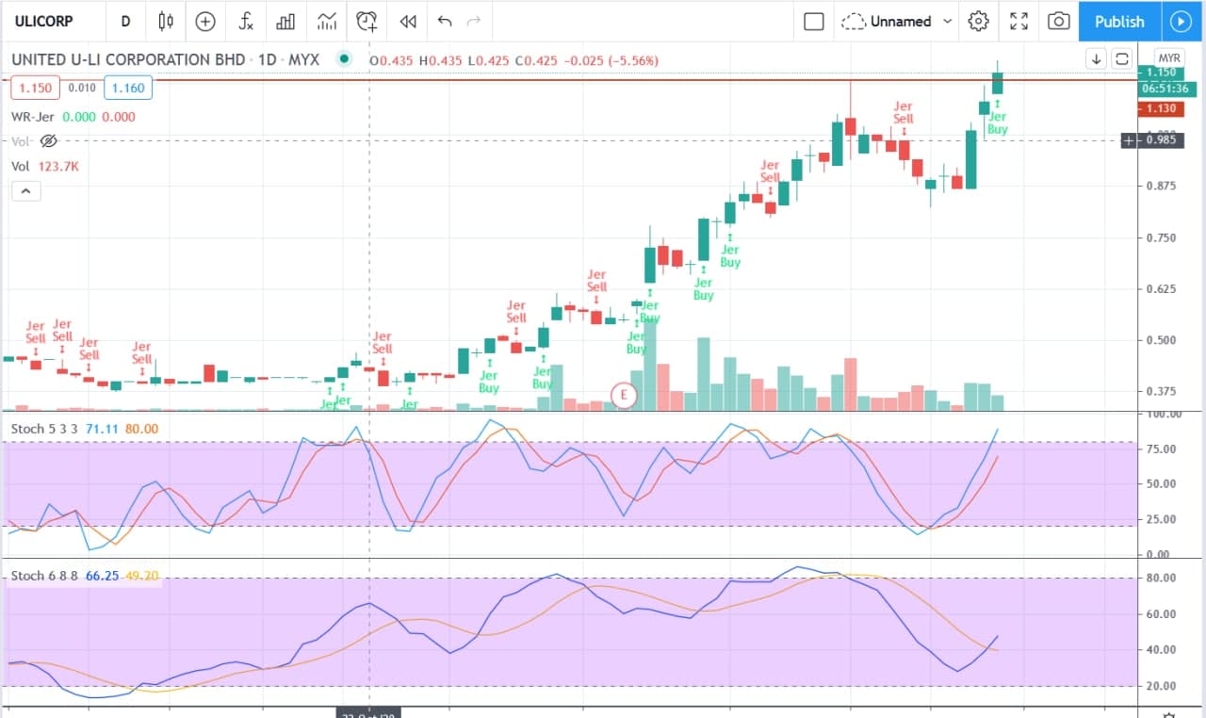
Task: Expand the Unnamed layout dropdown arrow
Action: [947, 21]
